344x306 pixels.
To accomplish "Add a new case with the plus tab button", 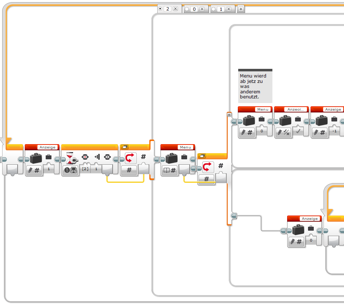I will click(241, 9).
